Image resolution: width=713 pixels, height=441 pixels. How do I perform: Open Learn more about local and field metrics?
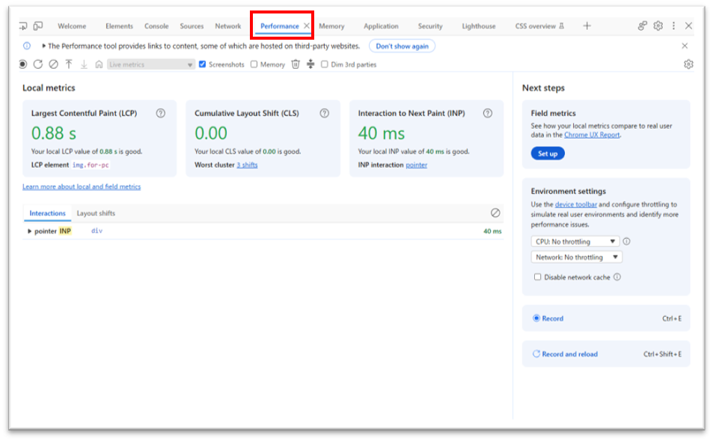click(x=82, y=187)
